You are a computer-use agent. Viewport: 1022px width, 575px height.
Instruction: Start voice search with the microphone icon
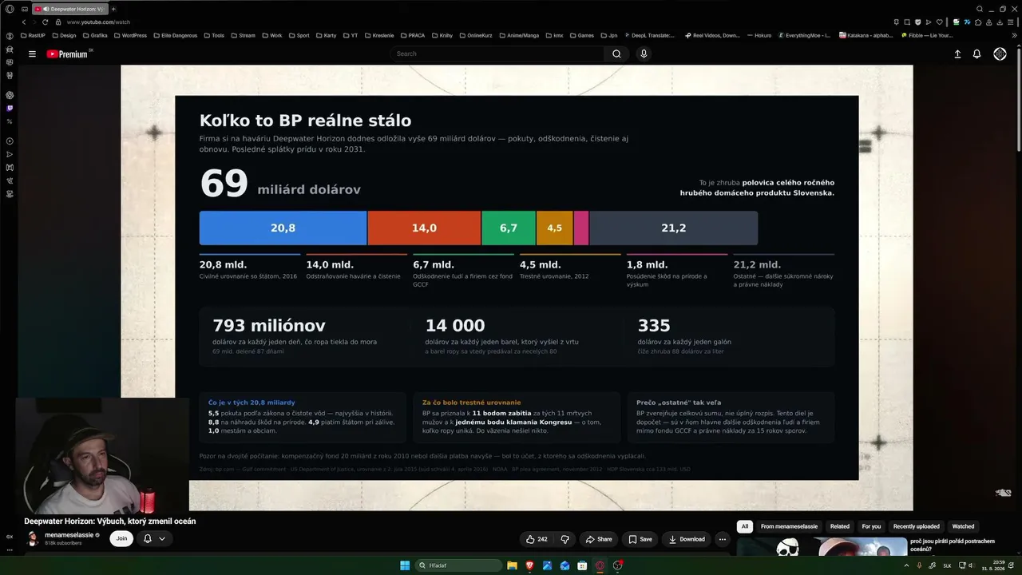644,54
